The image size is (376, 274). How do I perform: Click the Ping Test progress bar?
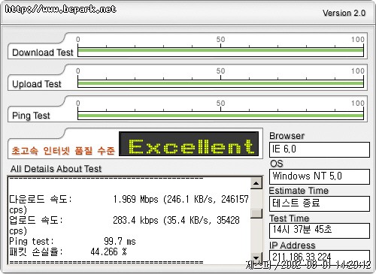[220, 116]
